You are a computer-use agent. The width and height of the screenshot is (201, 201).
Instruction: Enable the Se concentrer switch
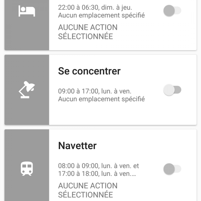pos(172,90)
